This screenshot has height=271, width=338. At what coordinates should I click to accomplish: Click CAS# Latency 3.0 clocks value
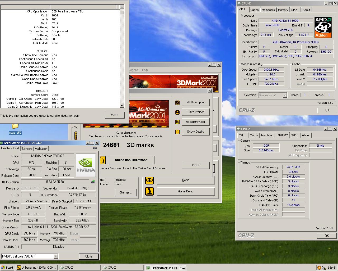pyautogui.click(x=293, y=177)
